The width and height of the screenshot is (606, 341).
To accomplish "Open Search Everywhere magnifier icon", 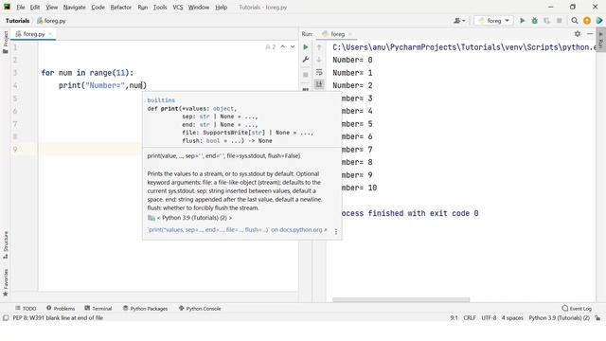I will tap(575, 21).
